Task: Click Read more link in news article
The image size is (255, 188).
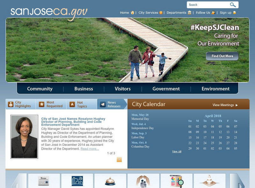Action: pyautogui.click(x=90, y=149)
